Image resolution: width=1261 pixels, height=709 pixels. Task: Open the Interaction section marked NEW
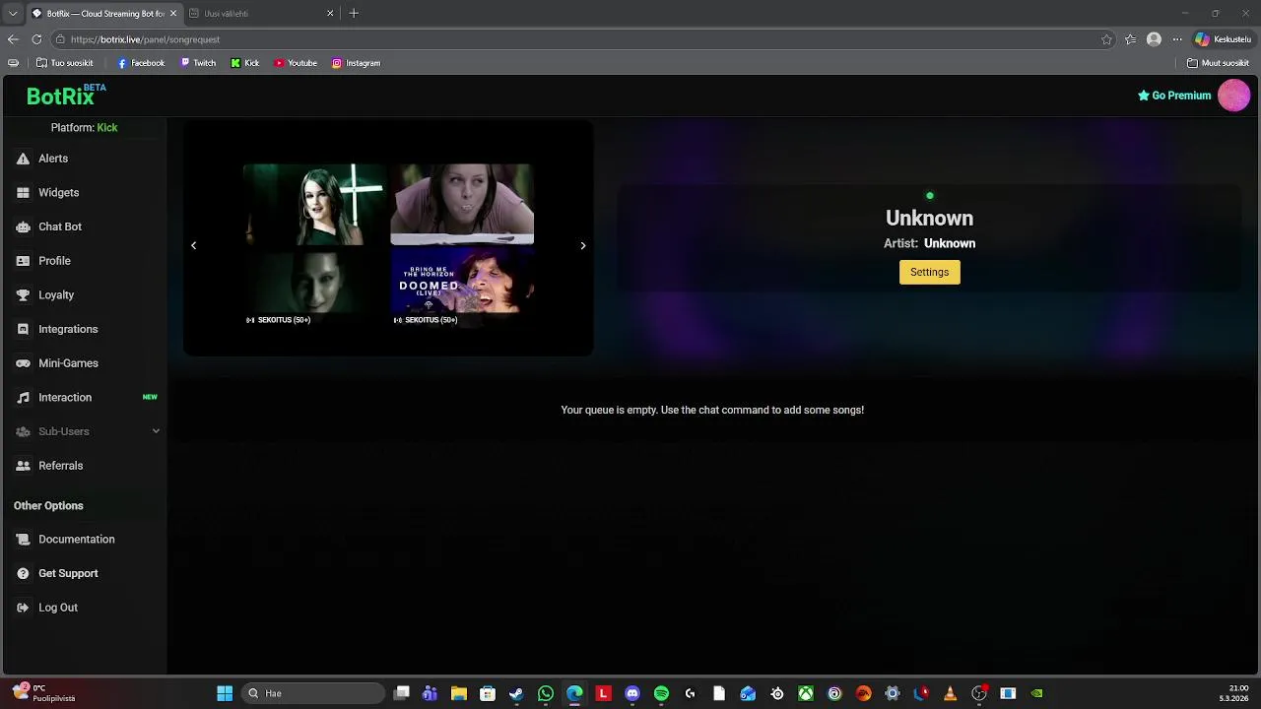pos(84,398)
